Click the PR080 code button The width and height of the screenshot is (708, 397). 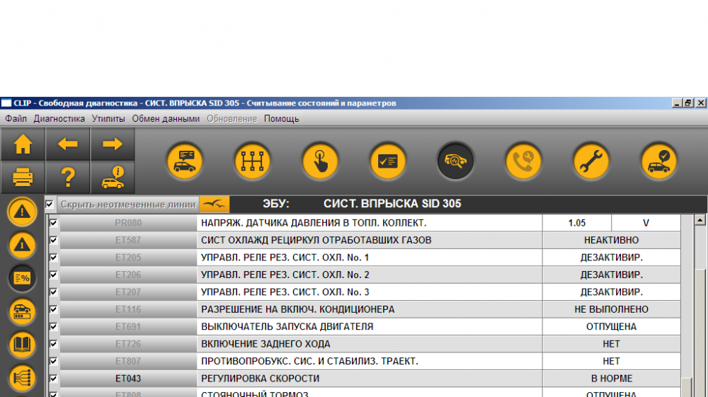tap(128, 223)
